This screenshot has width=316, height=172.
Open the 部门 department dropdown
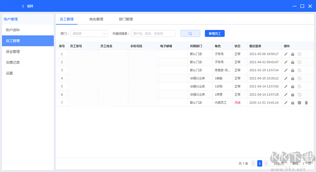pyautogui.click(x=89, y=33)
